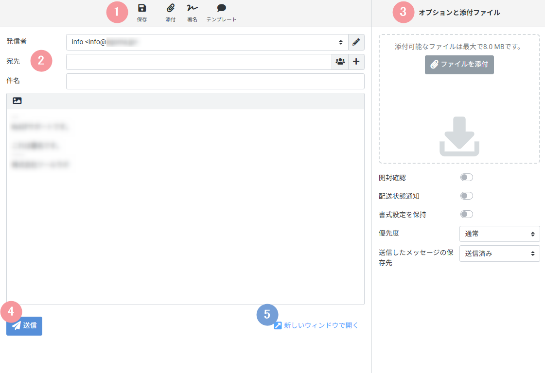Toggle the 配送状態通知 switch
Viewport: 545px width, 373px height.
[x=466, y=196]
